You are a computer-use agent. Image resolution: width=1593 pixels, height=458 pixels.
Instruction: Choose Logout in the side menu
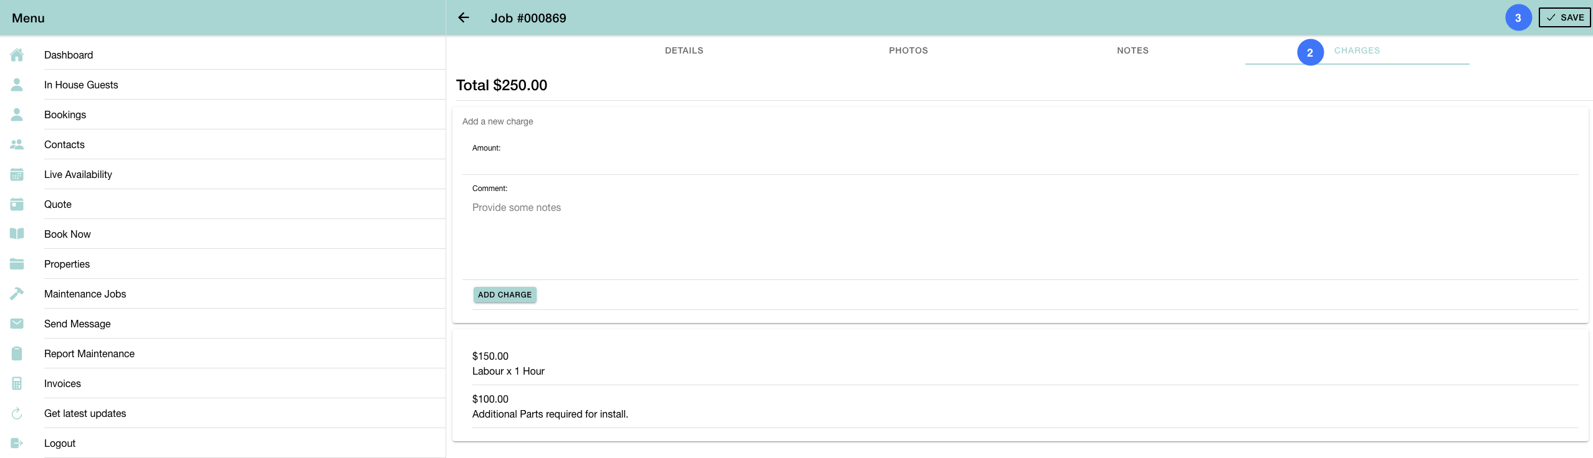[60, 443]
